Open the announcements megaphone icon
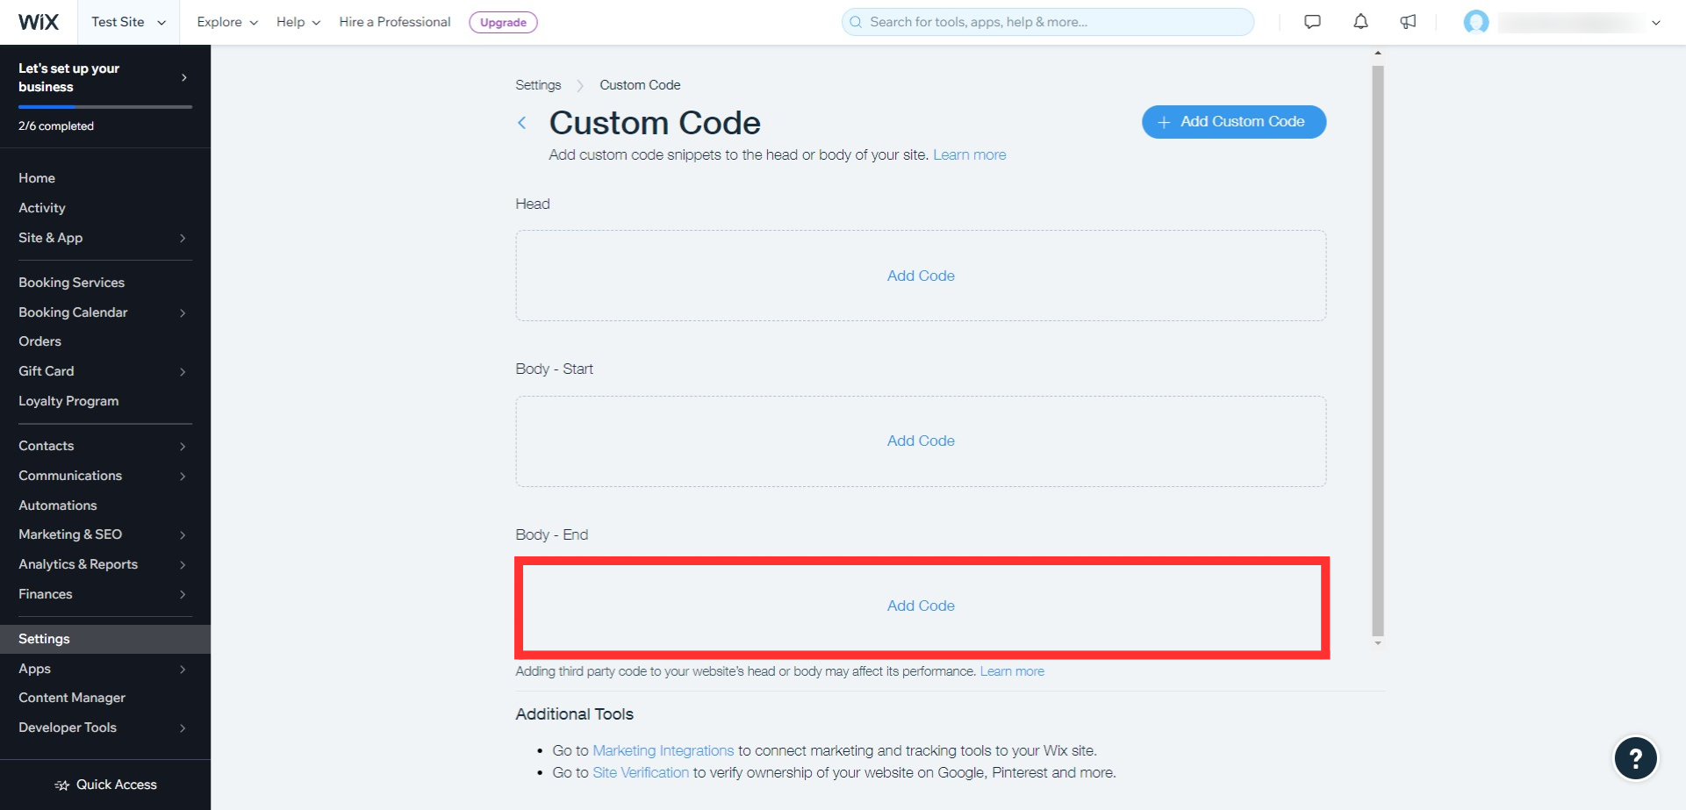The image size is (1686, 810). point(1408,22)
